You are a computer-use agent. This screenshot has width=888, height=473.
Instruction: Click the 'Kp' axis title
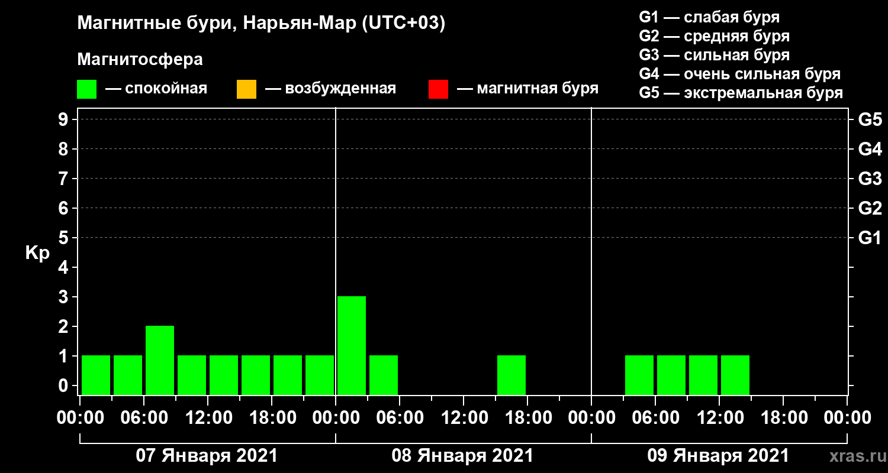37,252
